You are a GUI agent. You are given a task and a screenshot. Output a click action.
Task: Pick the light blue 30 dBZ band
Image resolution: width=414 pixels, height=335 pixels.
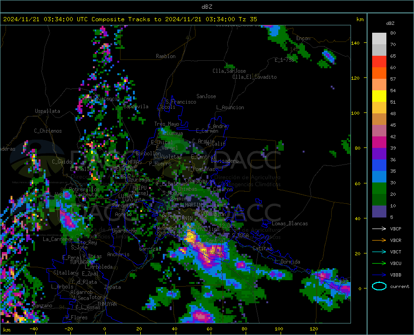click(379, 177)
